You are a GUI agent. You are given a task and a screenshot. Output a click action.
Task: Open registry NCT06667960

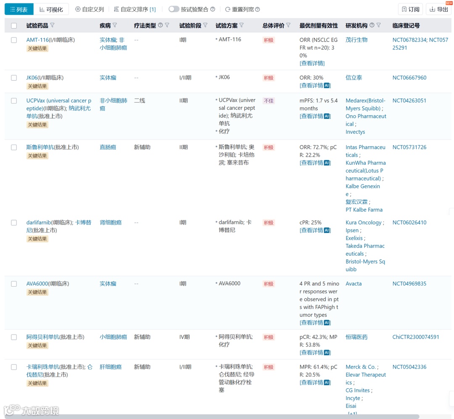[x=409, y=78]
